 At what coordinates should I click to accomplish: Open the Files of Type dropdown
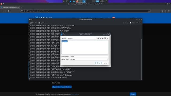click(89, 59)
